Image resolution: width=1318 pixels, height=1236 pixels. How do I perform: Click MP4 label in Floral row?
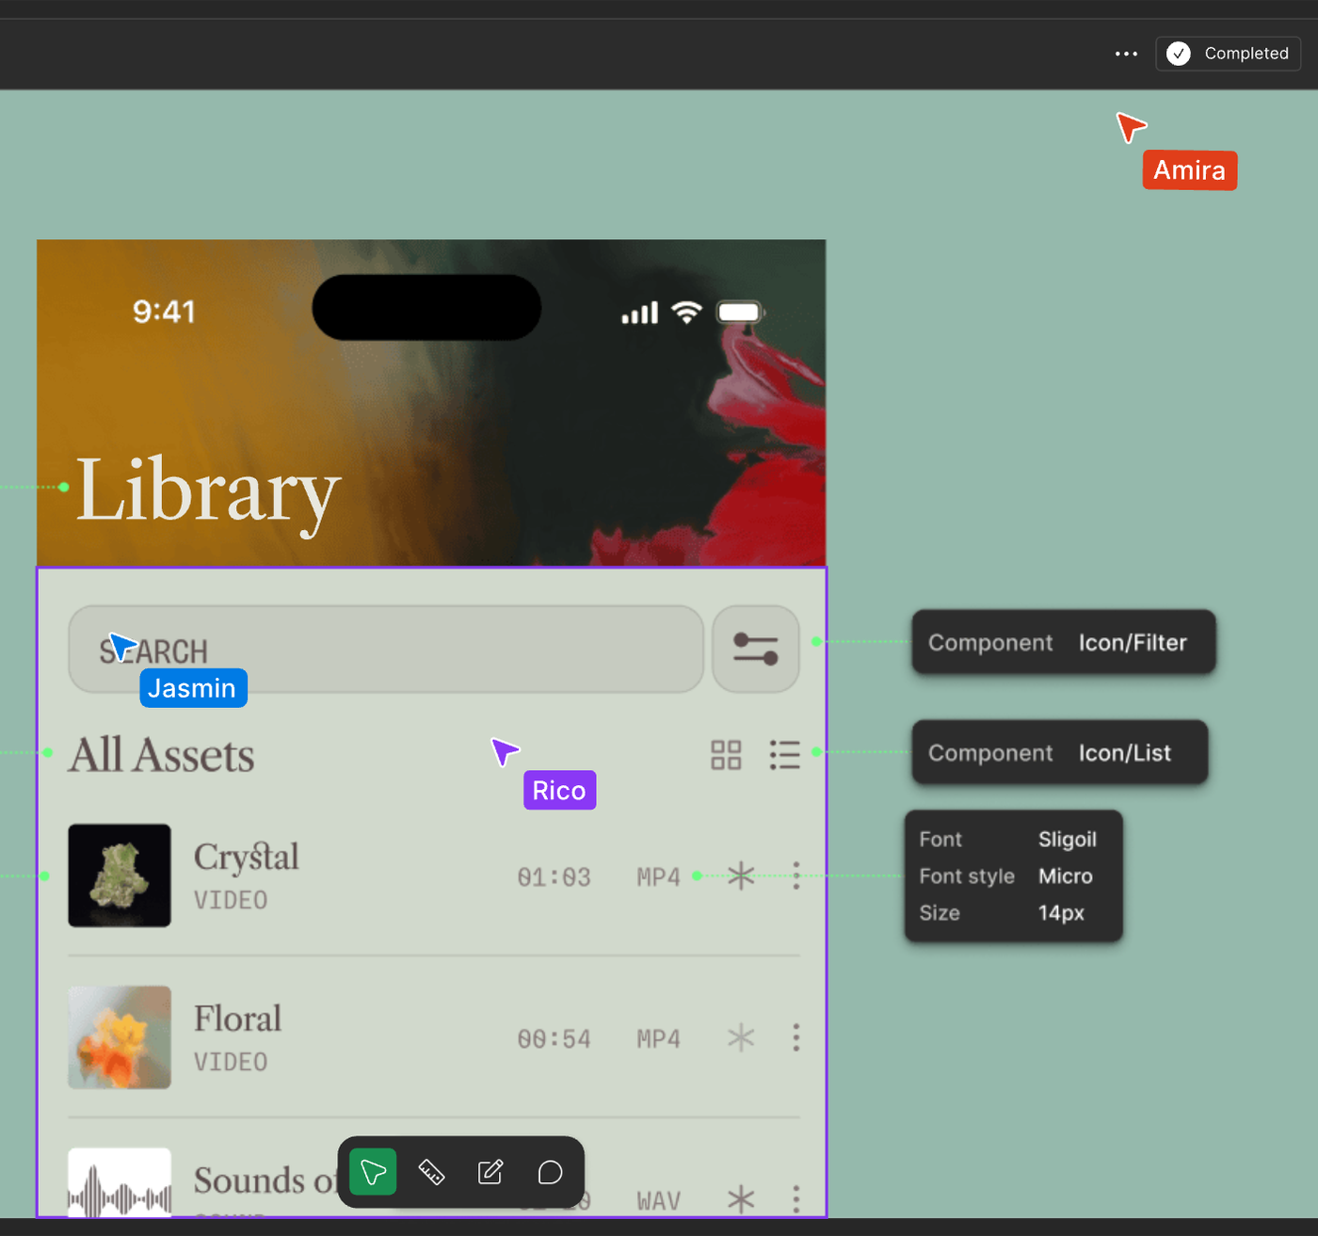[x=659, y=1039]
